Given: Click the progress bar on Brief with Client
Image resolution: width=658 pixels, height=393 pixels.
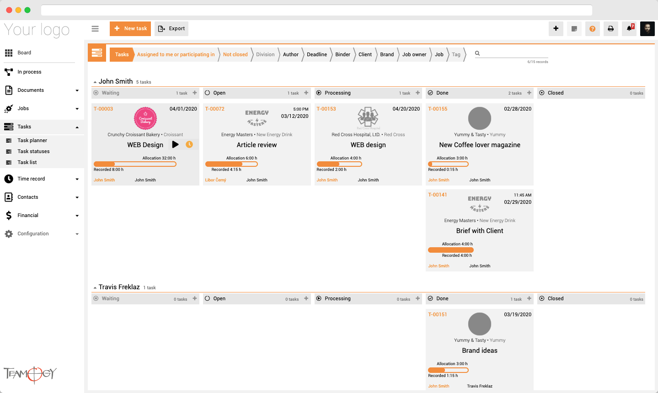Looking at the screenshot, I should (x=451, y=250).
